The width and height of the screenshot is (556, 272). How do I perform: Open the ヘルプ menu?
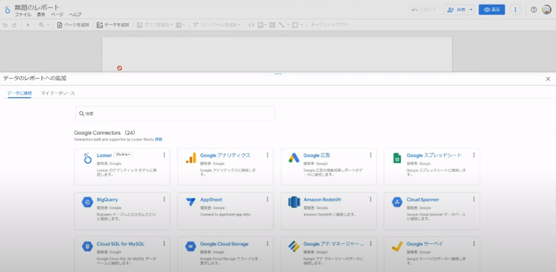point(75,15)
